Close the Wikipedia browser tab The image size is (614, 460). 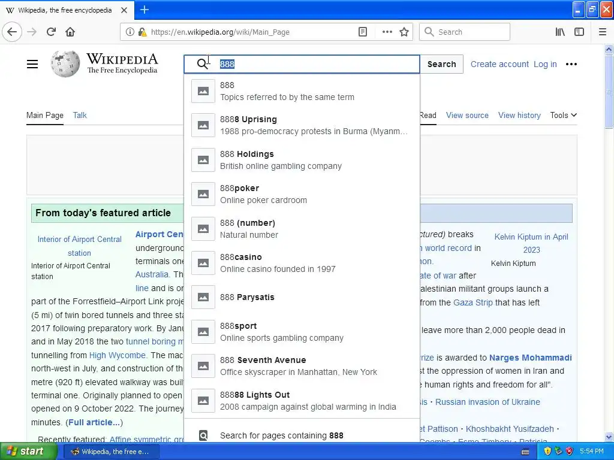tap(124, 10)
